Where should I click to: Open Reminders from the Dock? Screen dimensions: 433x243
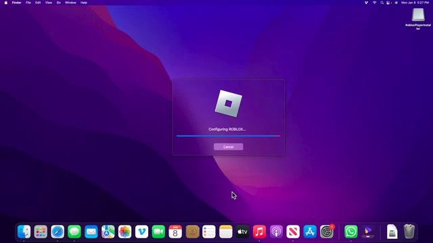[x=209, y=232]
